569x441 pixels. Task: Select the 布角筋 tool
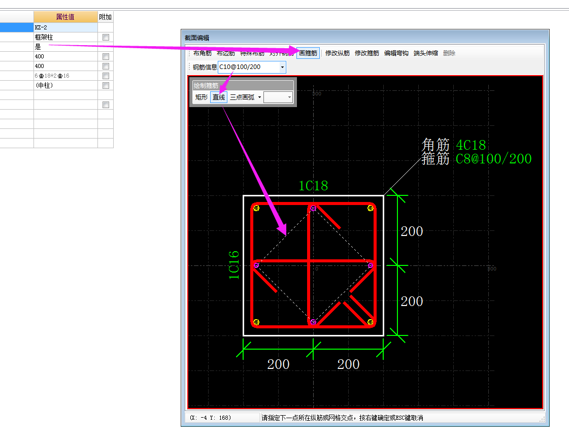tap(202, 53)
